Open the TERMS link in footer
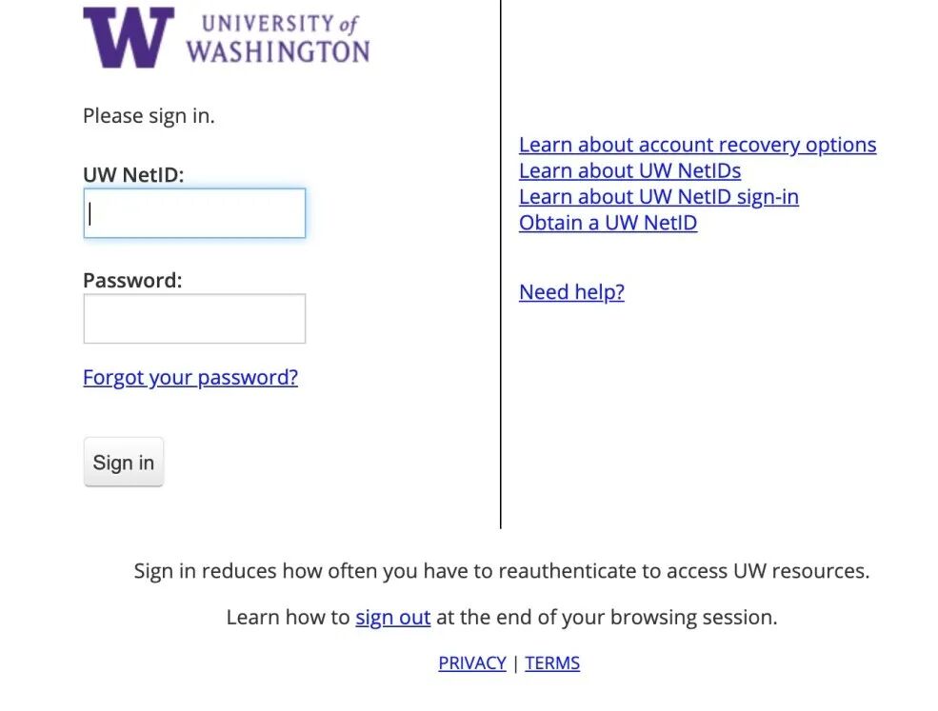 point(552,663)
